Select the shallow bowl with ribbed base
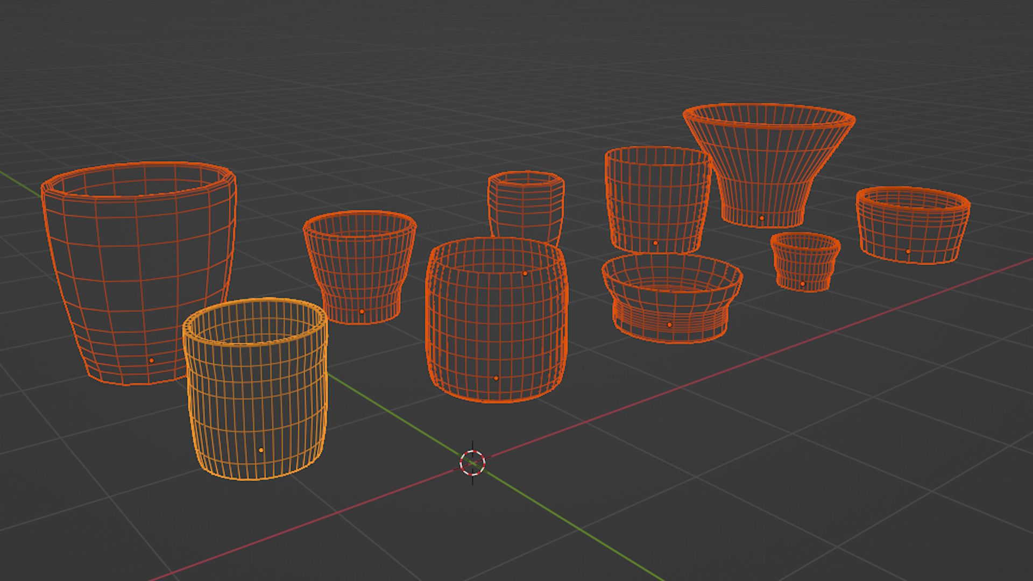1033x581 pixels. tap(671, 297)
